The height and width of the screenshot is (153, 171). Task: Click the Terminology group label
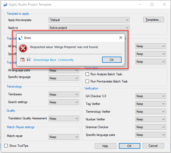click(14, 87)
